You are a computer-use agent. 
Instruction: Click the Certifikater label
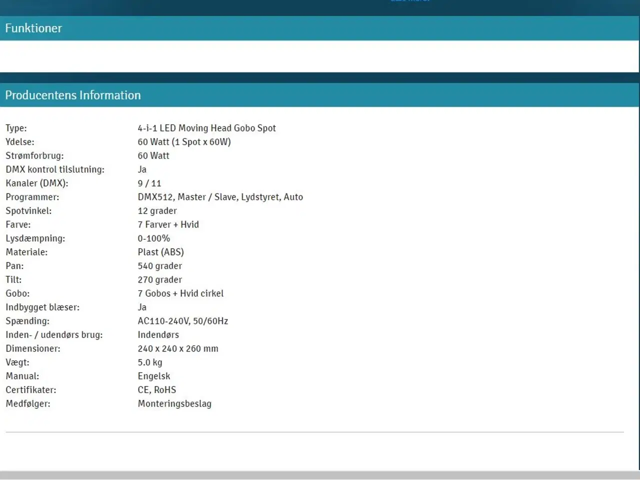point(31,390)
